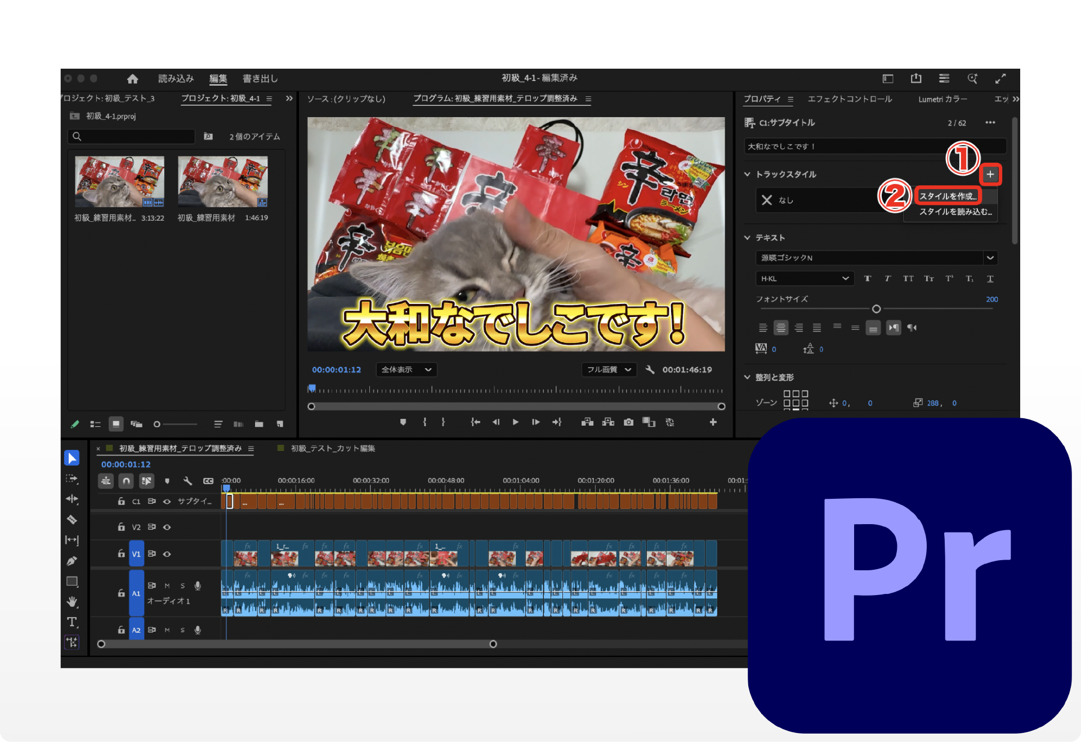Collapse the 整列と変形 section
1081x742 pixels.
tap(747, 377)
